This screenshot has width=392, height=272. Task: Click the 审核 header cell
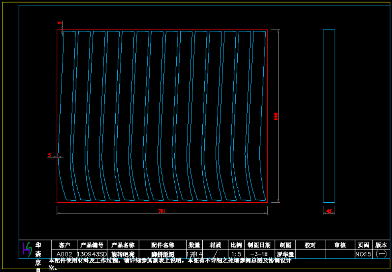coord(340,245)
